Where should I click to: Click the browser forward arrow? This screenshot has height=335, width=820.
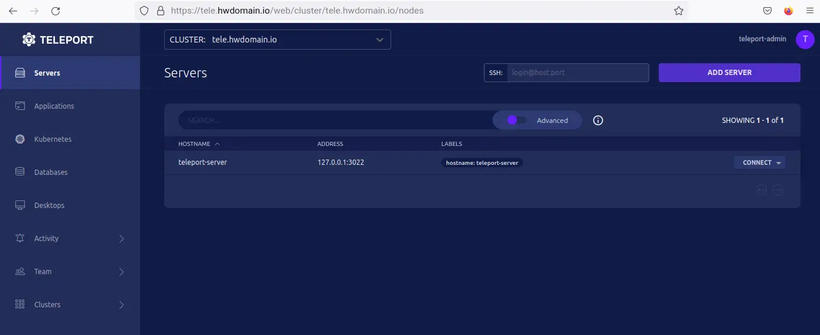34,11
